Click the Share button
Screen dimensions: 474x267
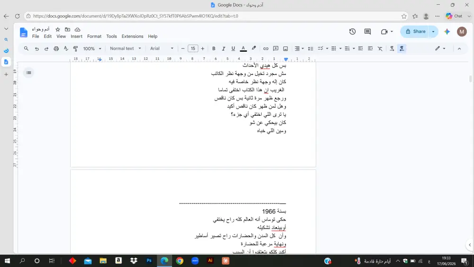[x=415, y=31]
